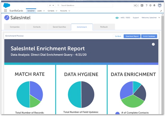The height and width of the screenshot is (116, 165).
Task: Switch to the Rollback tab
Action: pos(104,27)
